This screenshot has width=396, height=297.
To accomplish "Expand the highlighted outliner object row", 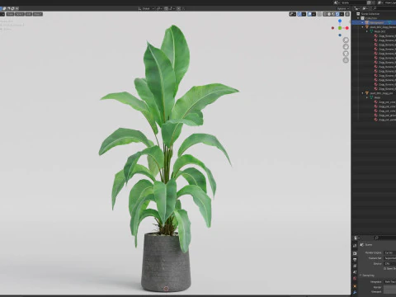I will (363, 22).
